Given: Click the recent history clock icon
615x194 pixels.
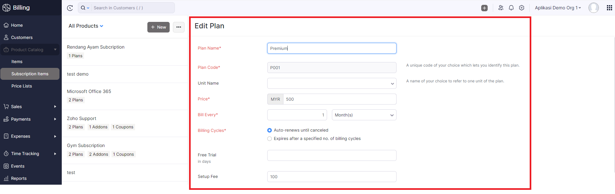Looking at the screenshot, I should tap(70, 8).
